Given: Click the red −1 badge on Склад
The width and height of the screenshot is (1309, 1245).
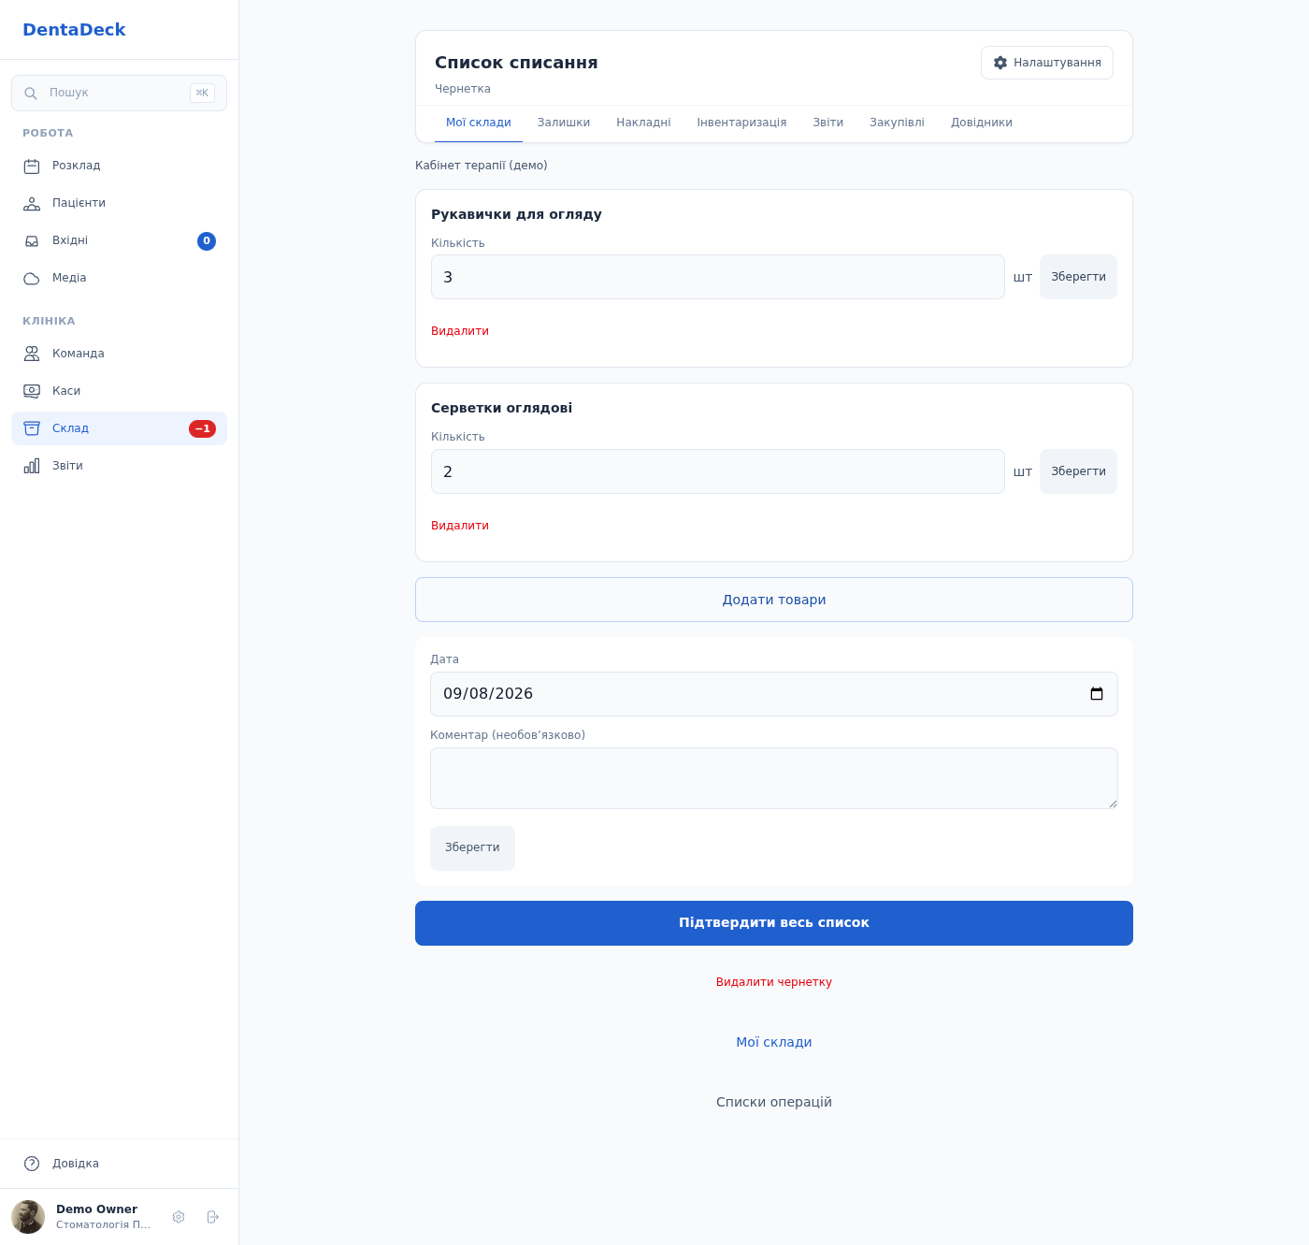Looking at the screenshot, I should coord(202,428).
